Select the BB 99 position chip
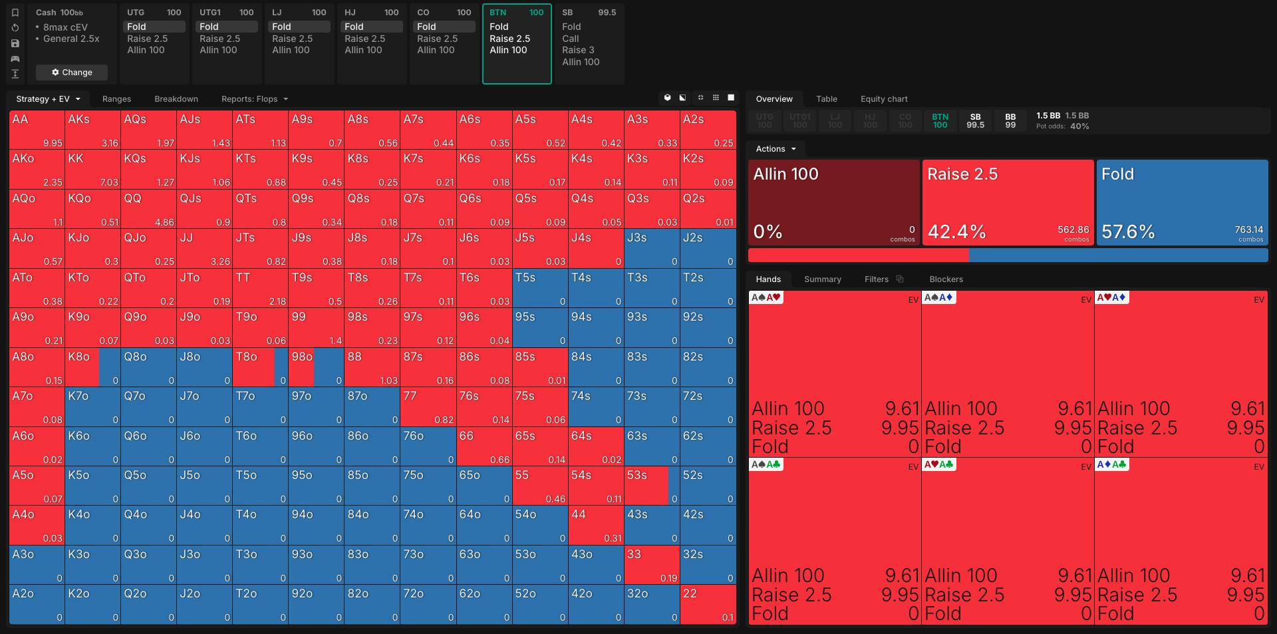This screenshot has width=1277, height=634. click(x=1010, y=120)
